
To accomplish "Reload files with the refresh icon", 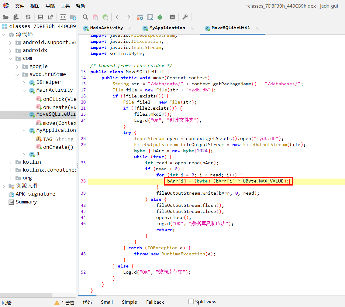I will click(28, 17).
